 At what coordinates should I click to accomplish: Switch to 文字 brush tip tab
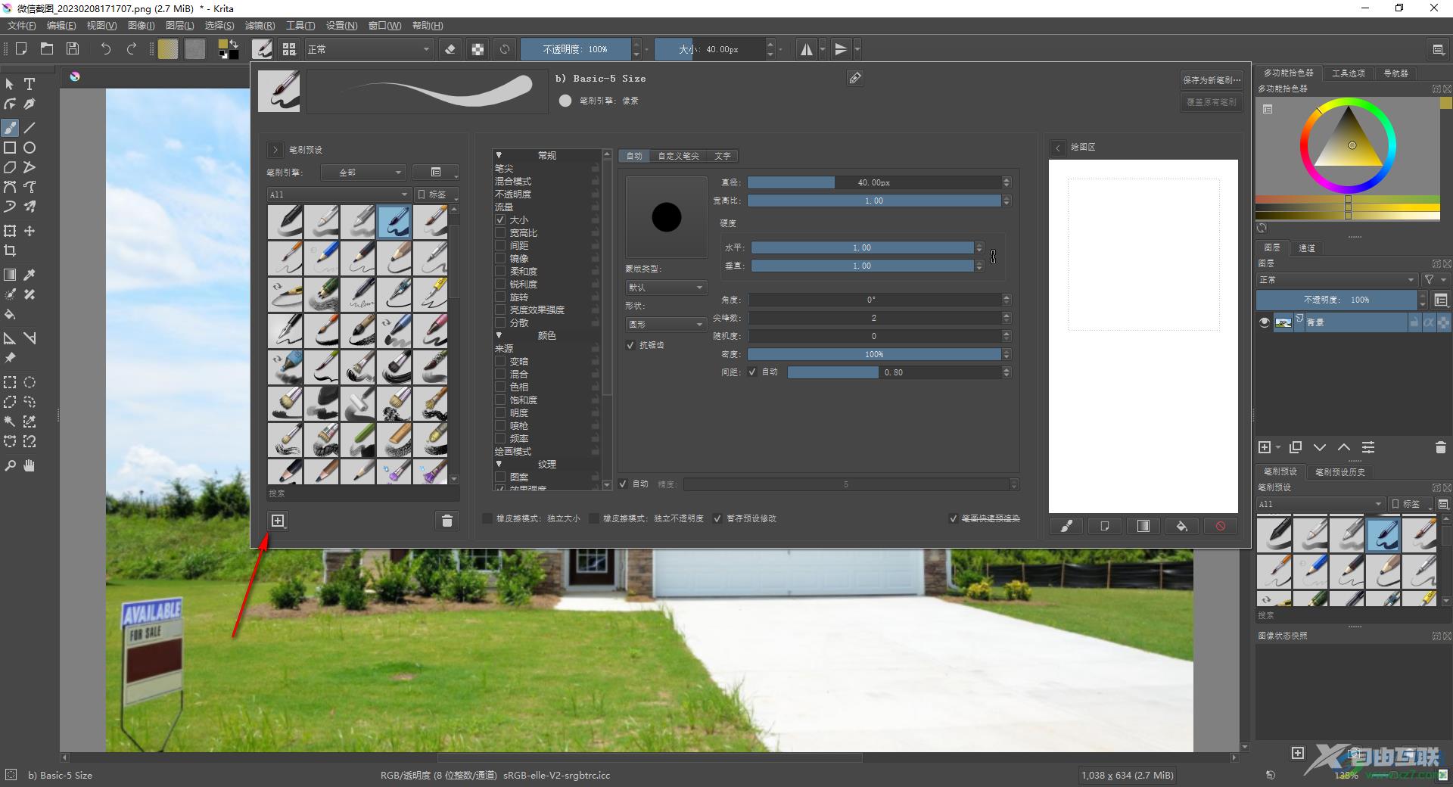click(723, 156)
